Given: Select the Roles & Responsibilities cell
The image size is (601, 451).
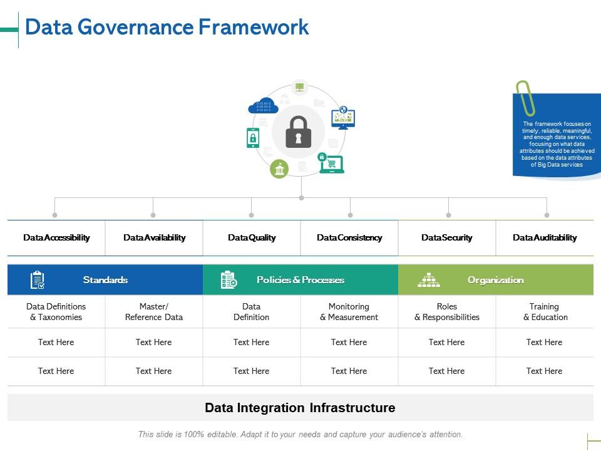Looking at the screenshot, I should 447,312.
